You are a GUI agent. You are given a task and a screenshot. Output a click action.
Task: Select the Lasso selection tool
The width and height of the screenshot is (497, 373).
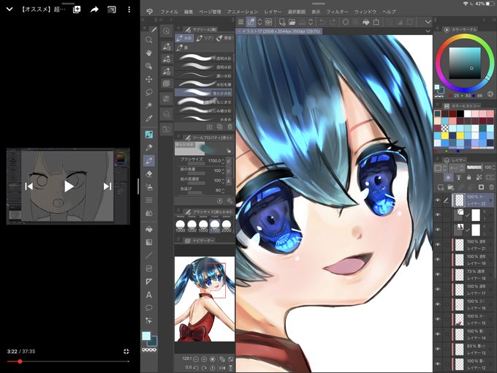click(148, 92)
